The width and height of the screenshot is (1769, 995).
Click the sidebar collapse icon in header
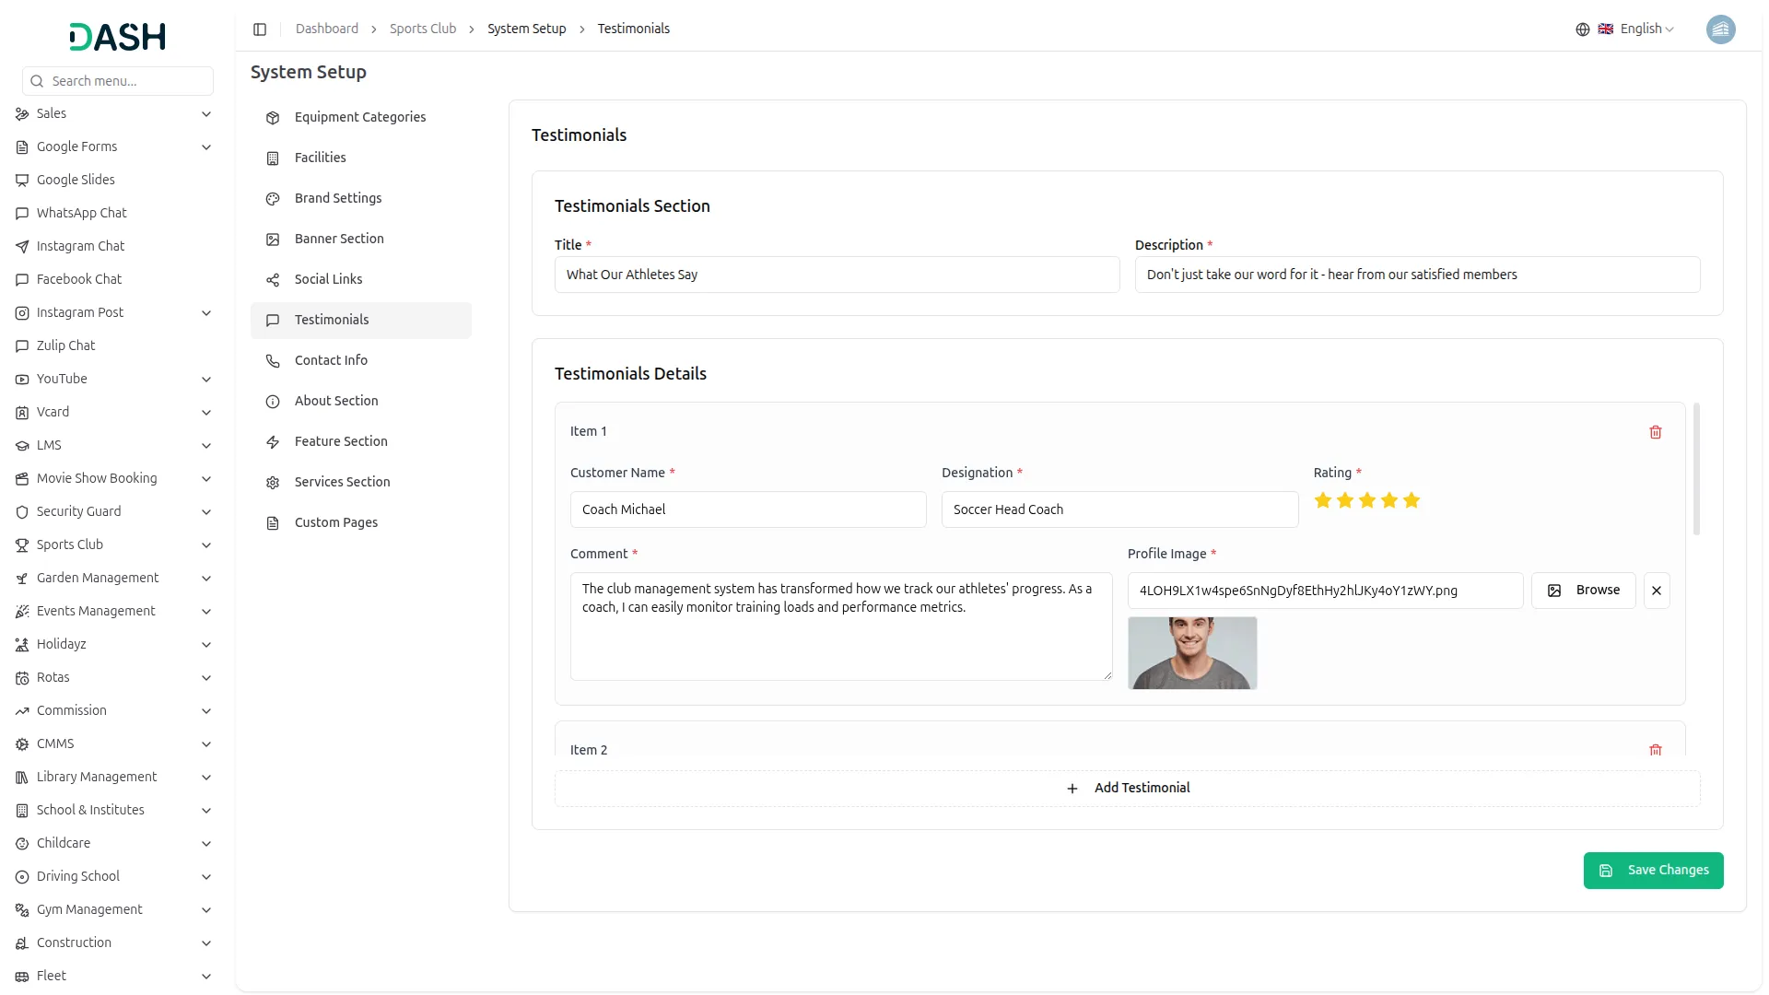260,29
